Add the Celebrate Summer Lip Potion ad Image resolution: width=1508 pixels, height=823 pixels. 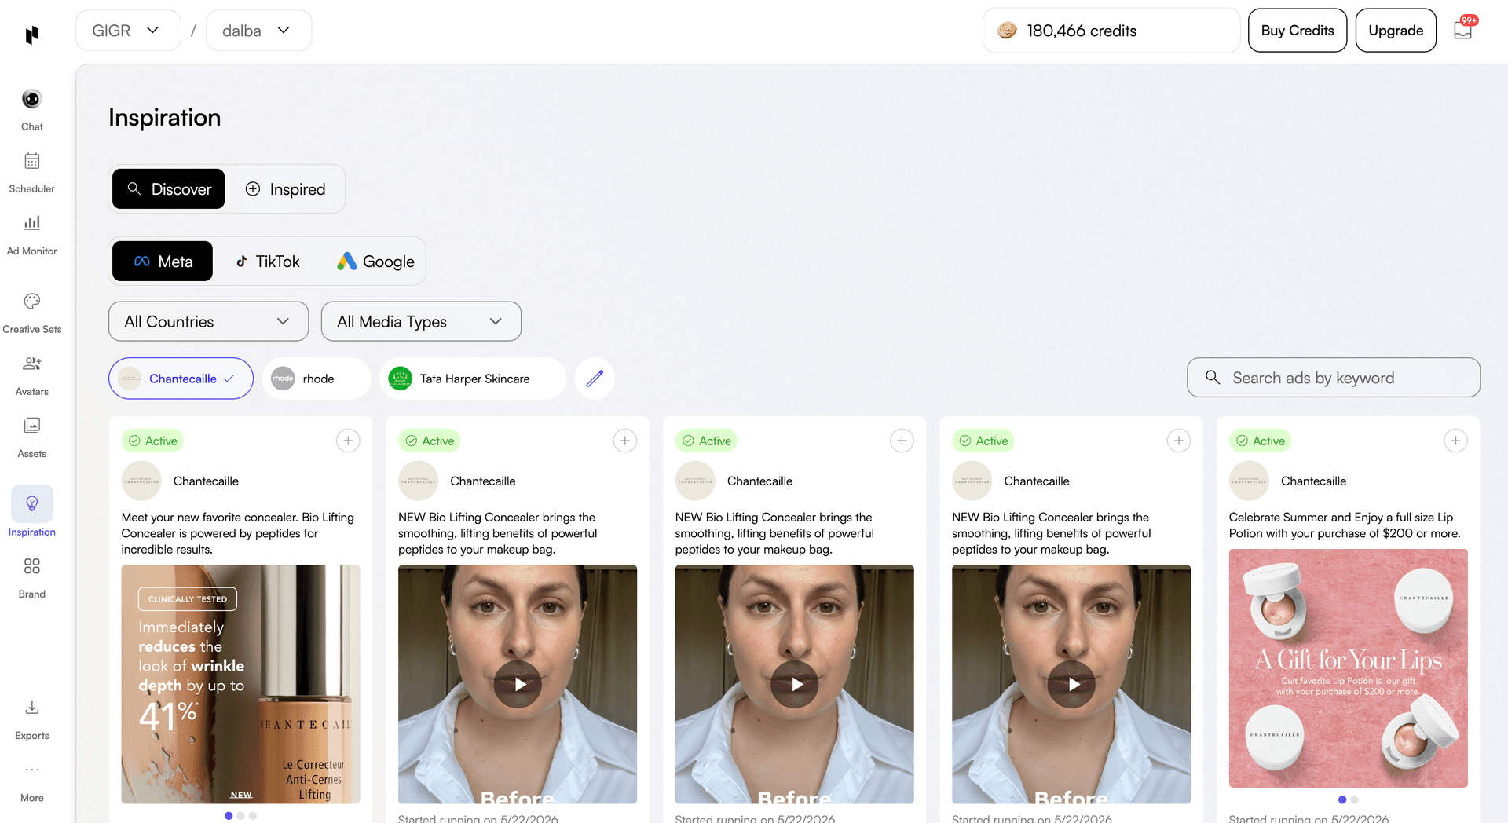click(x=1455, y=441)
